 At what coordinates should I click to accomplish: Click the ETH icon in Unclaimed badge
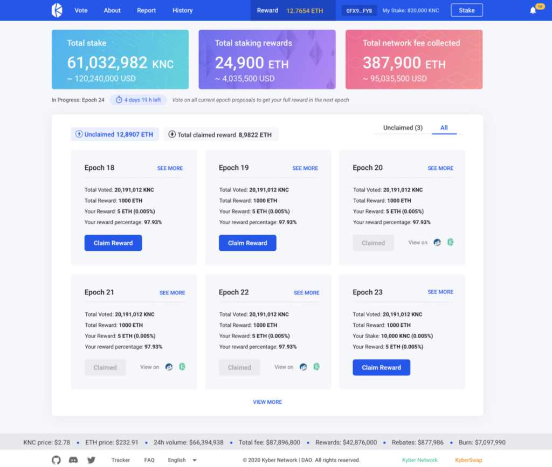tap(79, 134)
